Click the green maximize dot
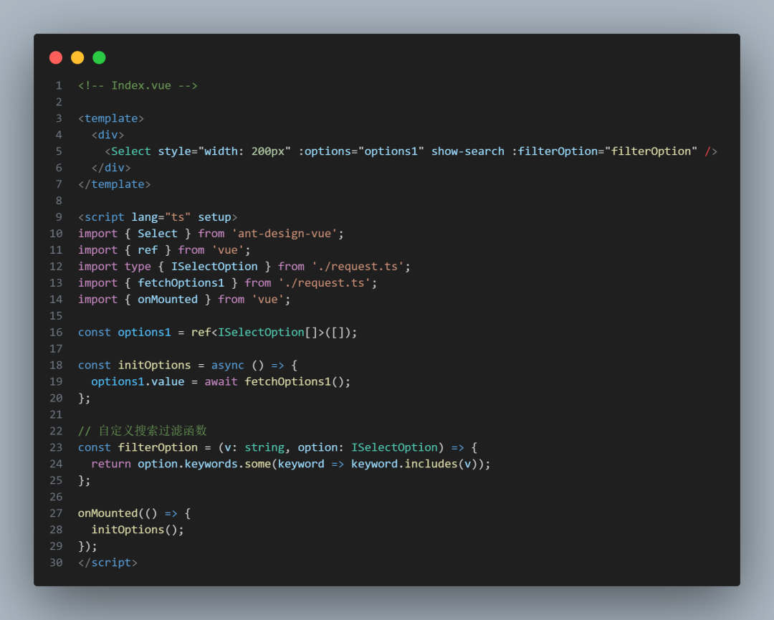Image resolution: width=774 pixels, height=620 pixels. [x=99, y=58]
